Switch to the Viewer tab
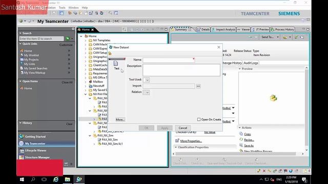The image size is (328, 184). point(243,30)
